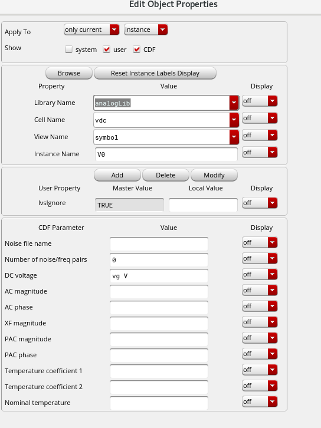Click the lvsIgnore Master Value TRUE field
This screenshot has width=321, height=428.
coord(129,205)
